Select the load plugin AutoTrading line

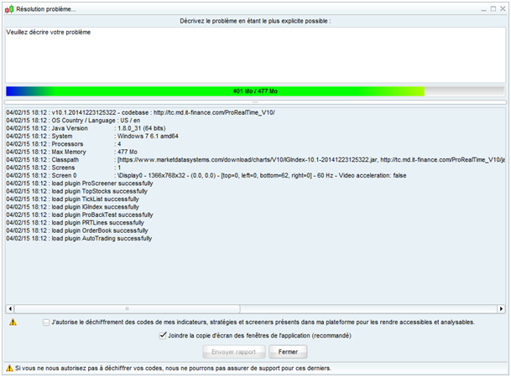click(x=79, y=239)
